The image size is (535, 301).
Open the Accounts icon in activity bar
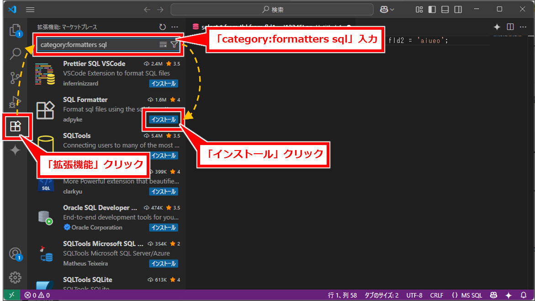tap(15, 254)
